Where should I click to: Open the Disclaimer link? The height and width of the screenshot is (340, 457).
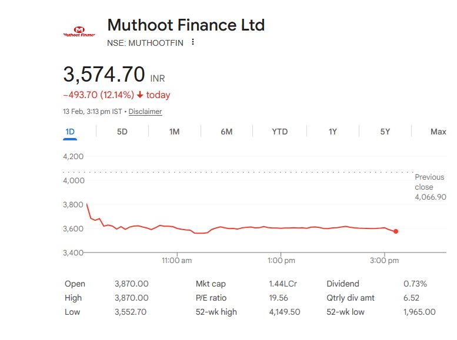tap(145, 112)
